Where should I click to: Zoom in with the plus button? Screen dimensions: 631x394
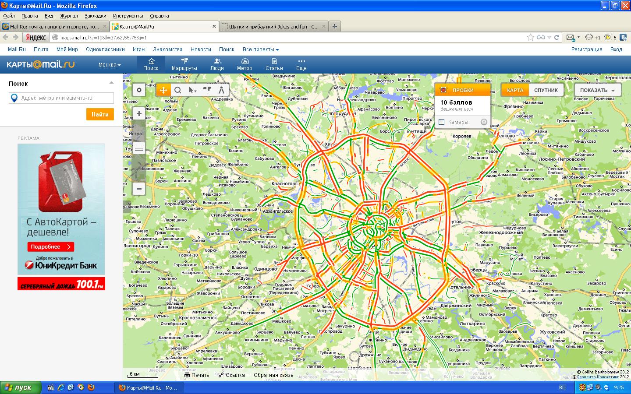pyautogui.click(x=139, y=114)
